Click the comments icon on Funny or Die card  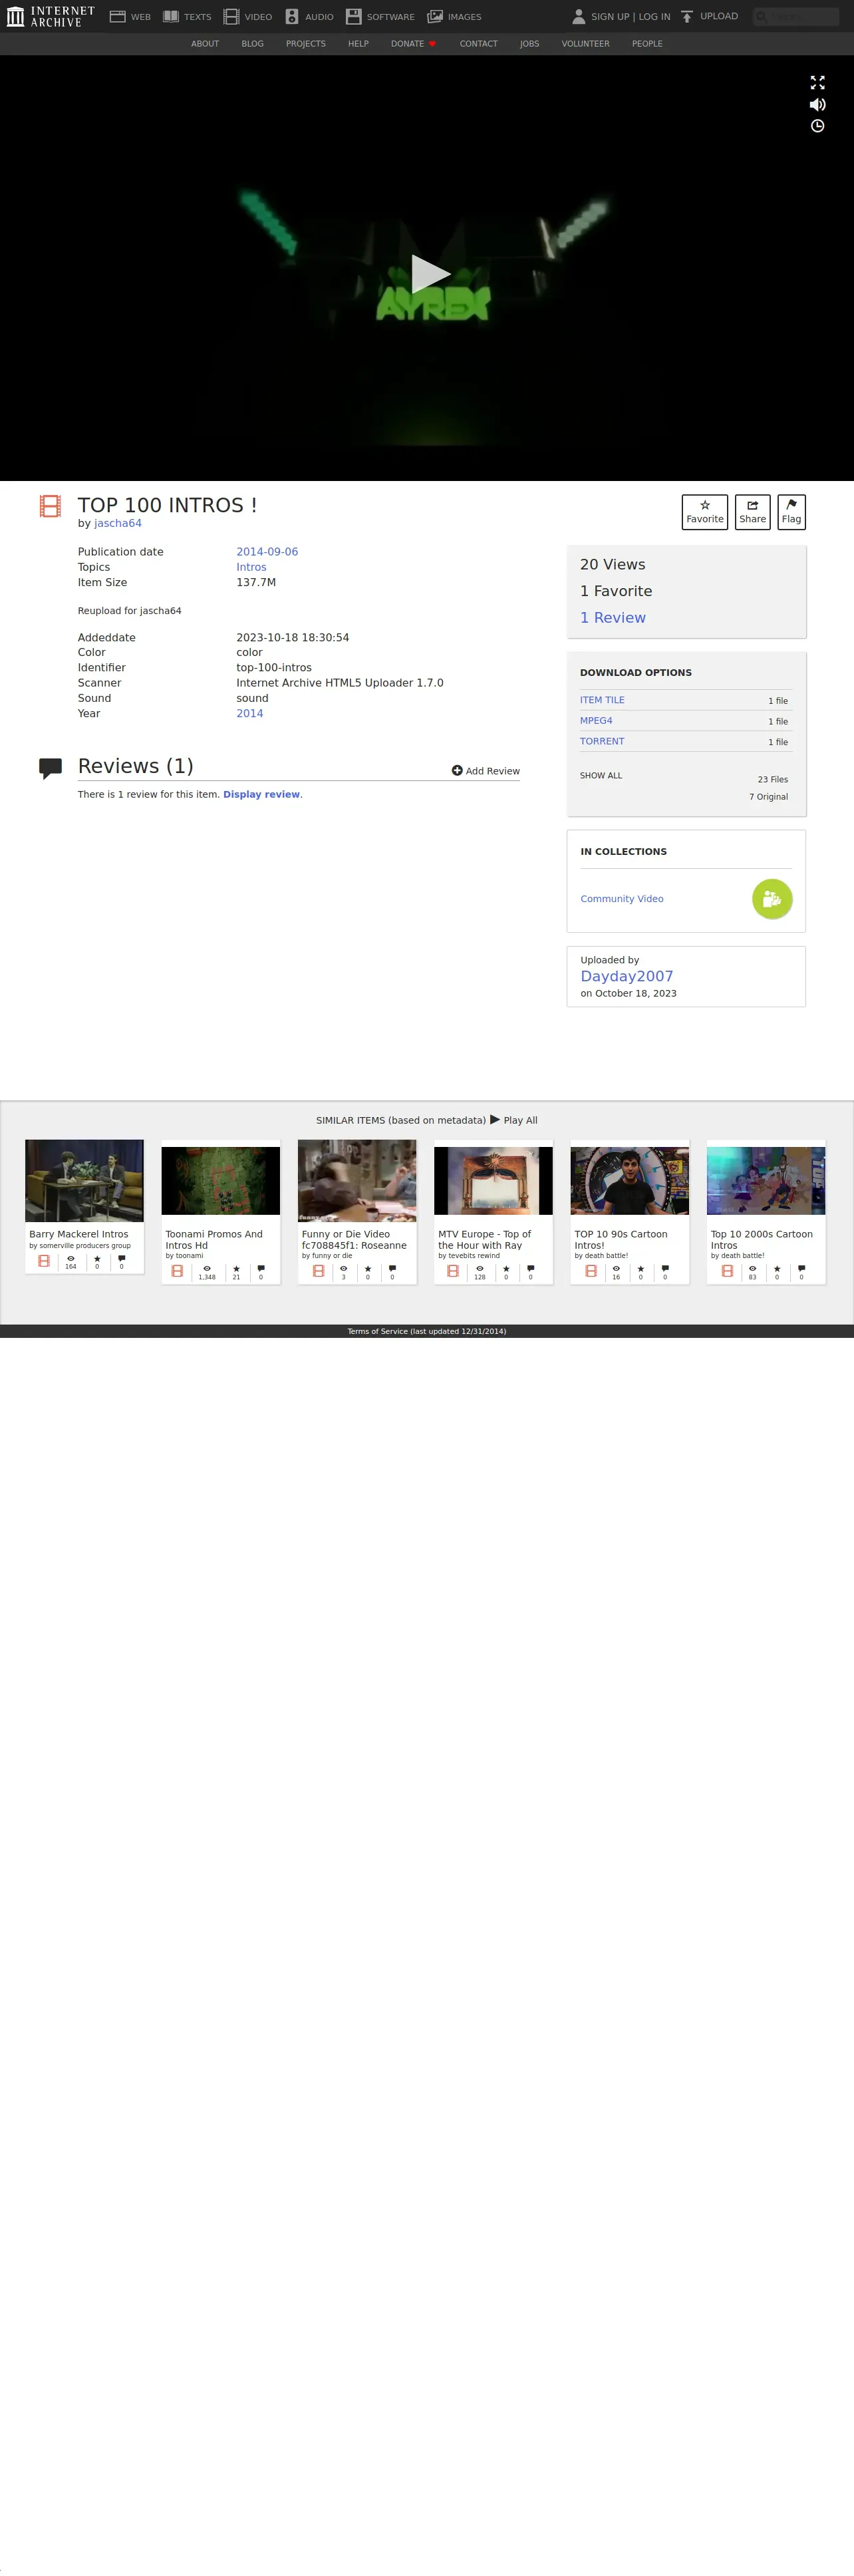pyautogui.click(x=392, y=1268)
